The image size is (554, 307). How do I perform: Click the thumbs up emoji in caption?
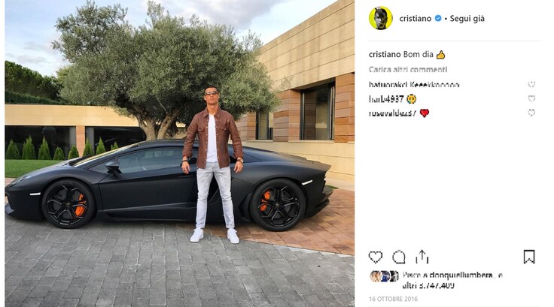440,55
